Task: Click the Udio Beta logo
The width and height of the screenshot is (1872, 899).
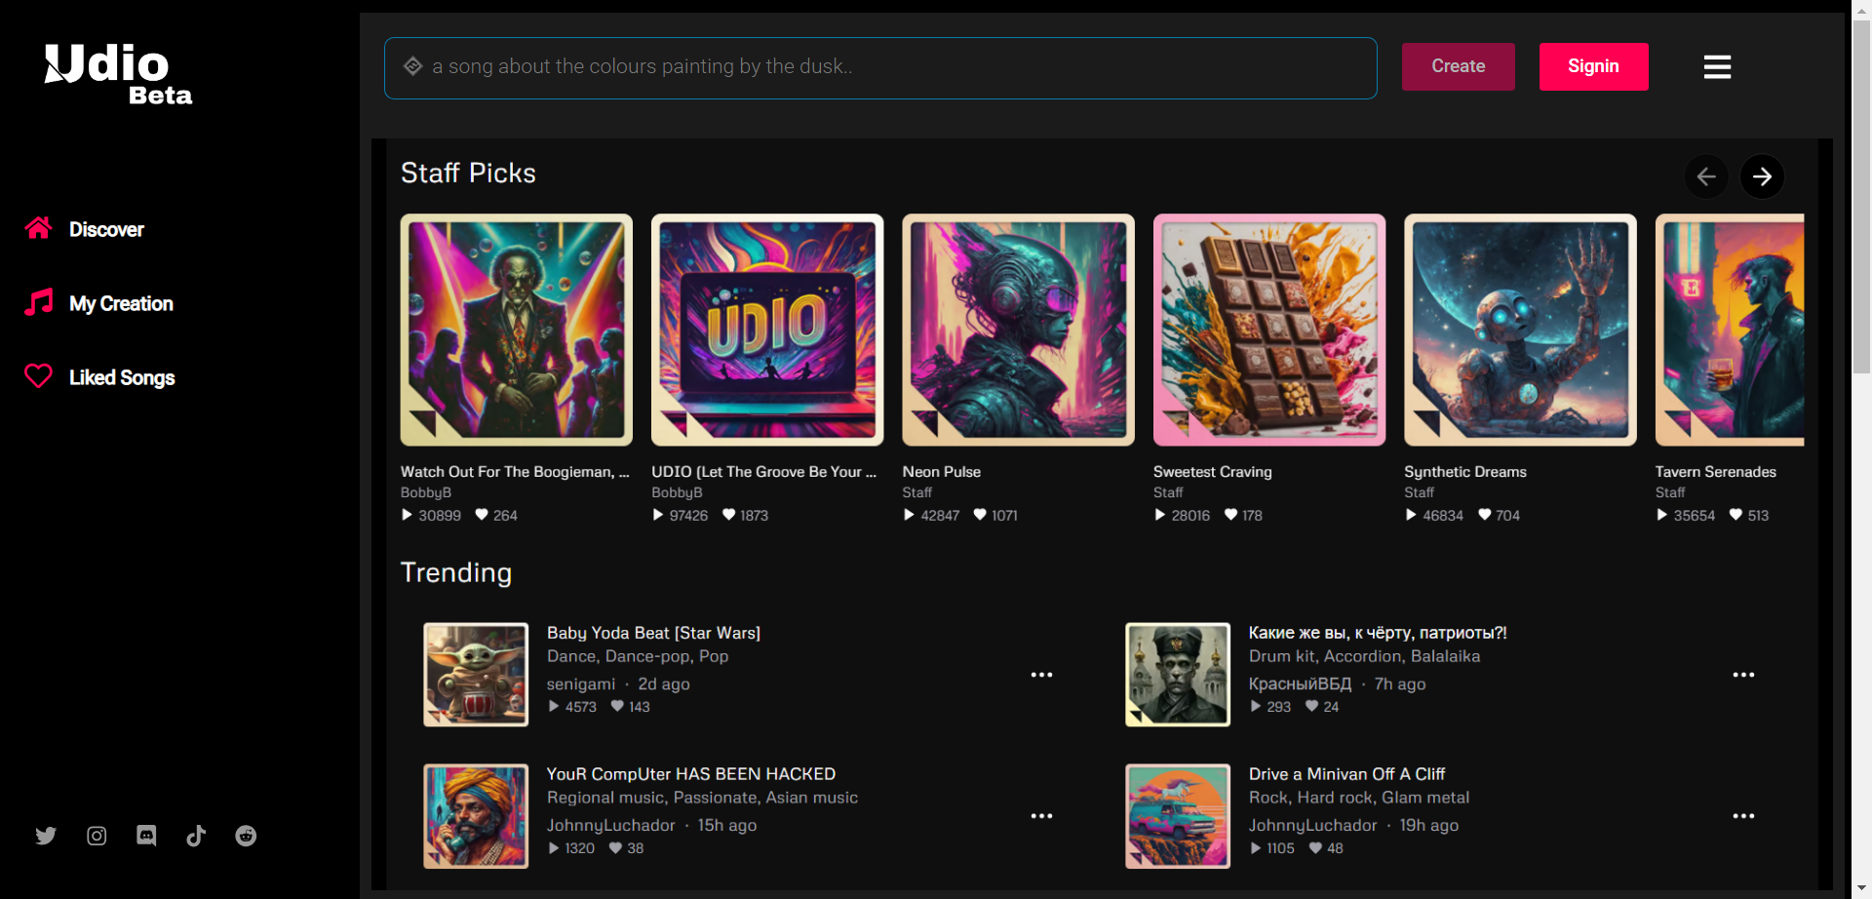Action: coord(118,74)
